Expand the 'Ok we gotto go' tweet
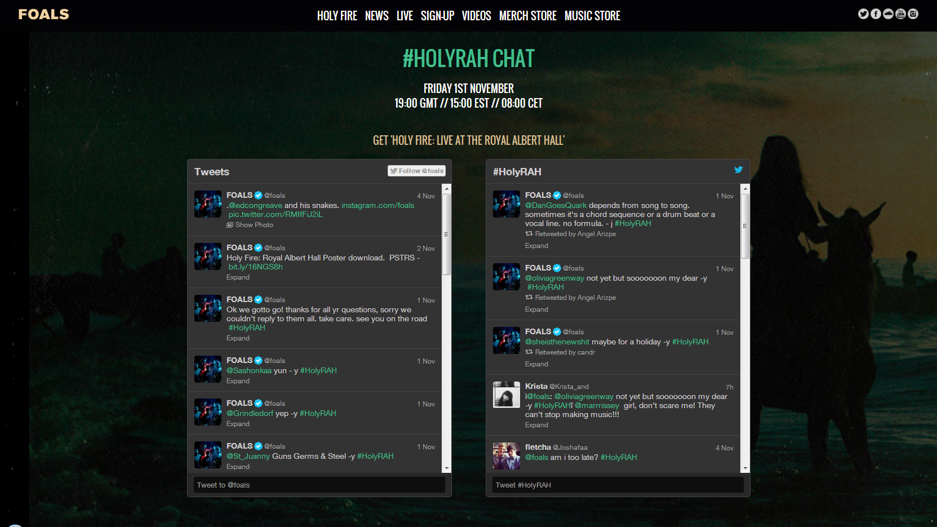The width and height of the screenshot is (937, 527). click(x=238, y=338)
